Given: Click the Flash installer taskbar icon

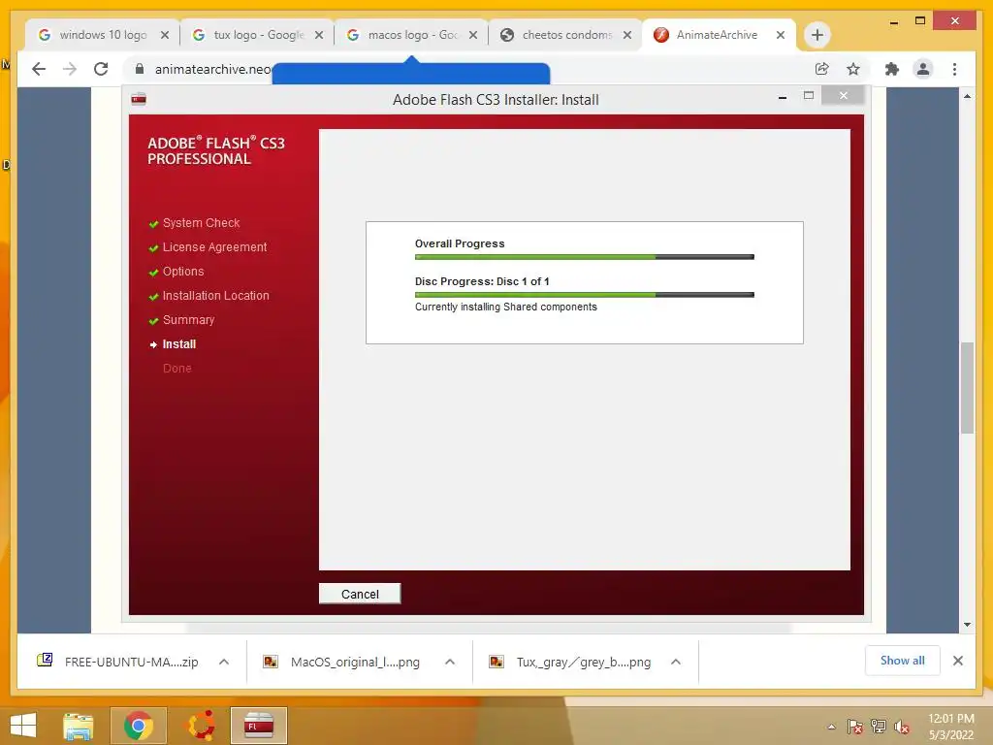Looking at the screenshot, I should tap(258, 726).
